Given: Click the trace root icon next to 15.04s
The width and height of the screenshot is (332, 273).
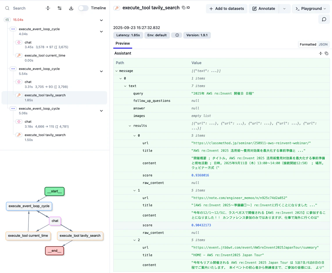Looking at the screenshot, I should click(x=7, y=20).
